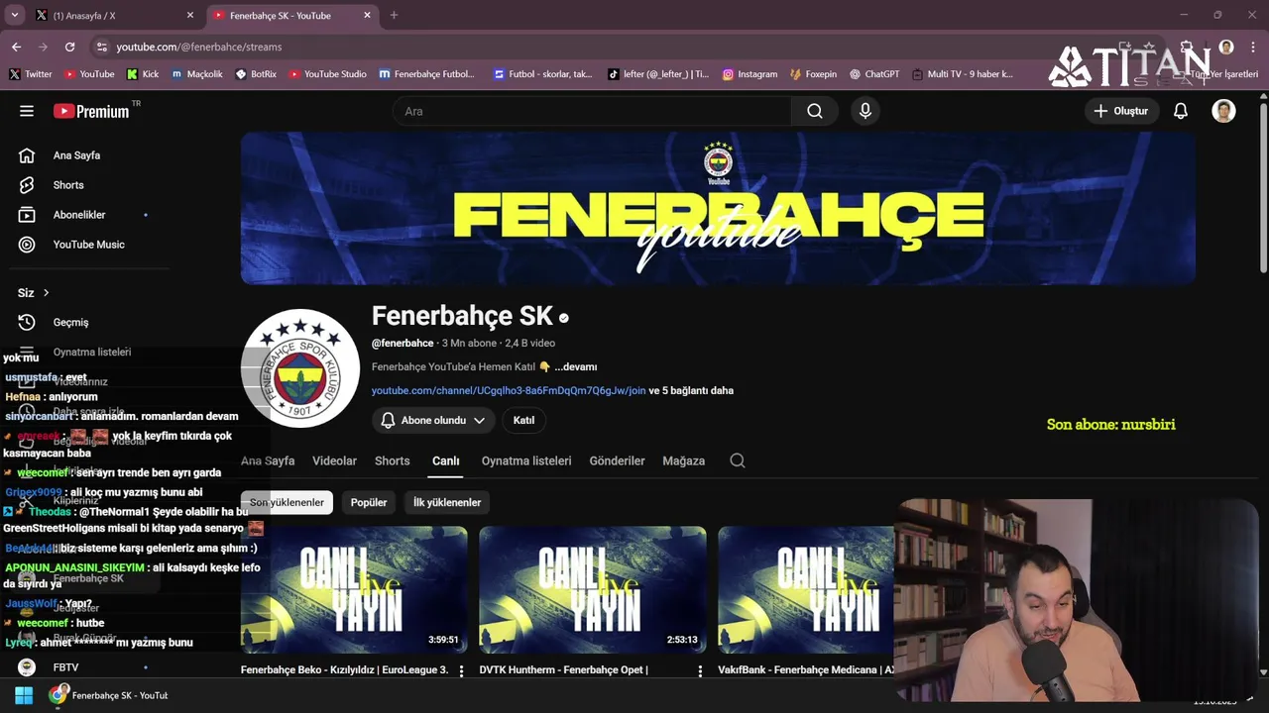The image size is (1269, 713).
Task: Close the Anasayfa / X browser tab
Action: coord(190,15)
